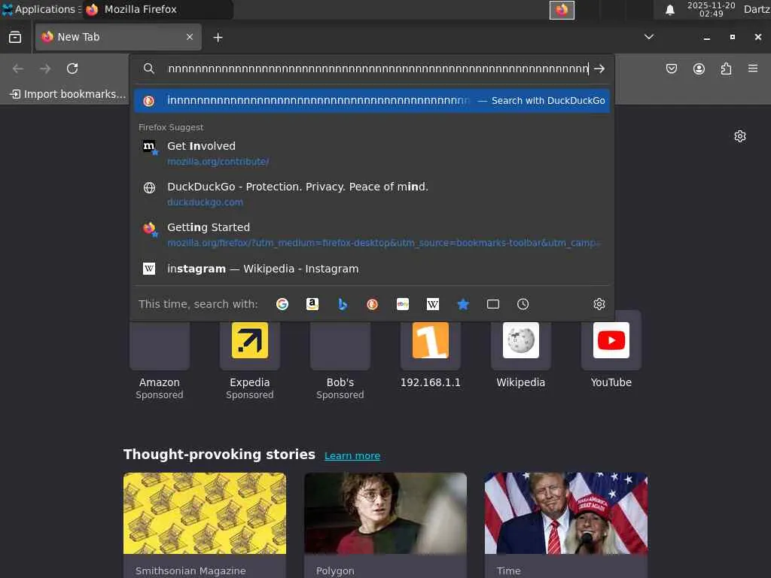This screenshot has height=578, width=771.
Task: Expand the list all tabs chevron
Action: [649, 37]
